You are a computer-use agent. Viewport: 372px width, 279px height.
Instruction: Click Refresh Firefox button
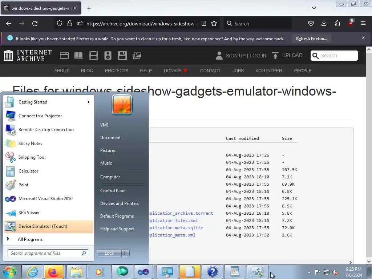pyautogui.click(x=311, y=39)
